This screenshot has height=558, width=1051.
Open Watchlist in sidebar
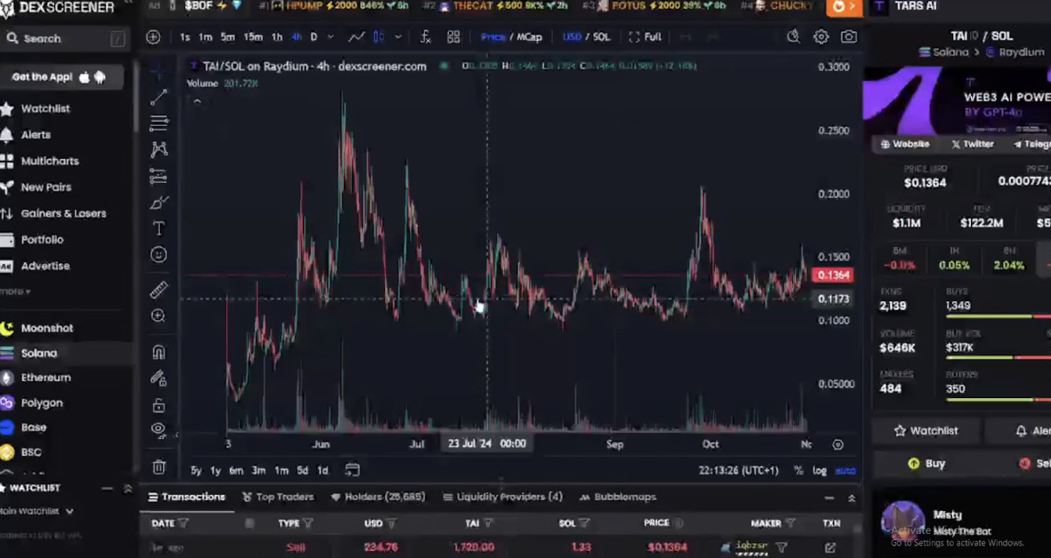click(45, 108)
